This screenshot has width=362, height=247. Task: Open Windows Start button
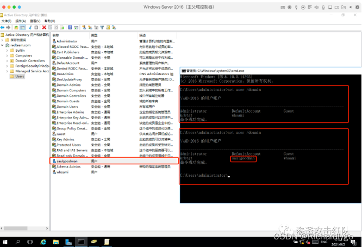(x=4, y=242)
